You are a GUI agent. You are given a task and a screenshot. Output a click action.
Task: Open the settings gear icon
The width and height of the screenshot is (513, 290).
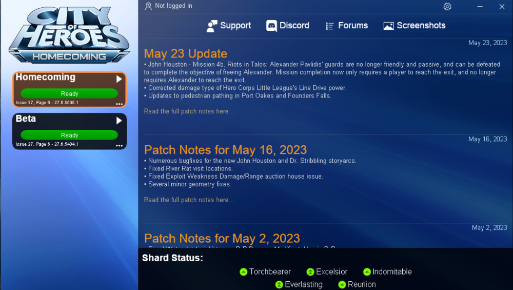tap(447, 7)
